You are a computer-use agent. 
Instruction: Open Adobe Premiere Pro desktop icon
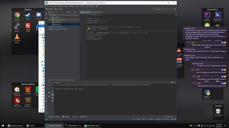(207, 17)
